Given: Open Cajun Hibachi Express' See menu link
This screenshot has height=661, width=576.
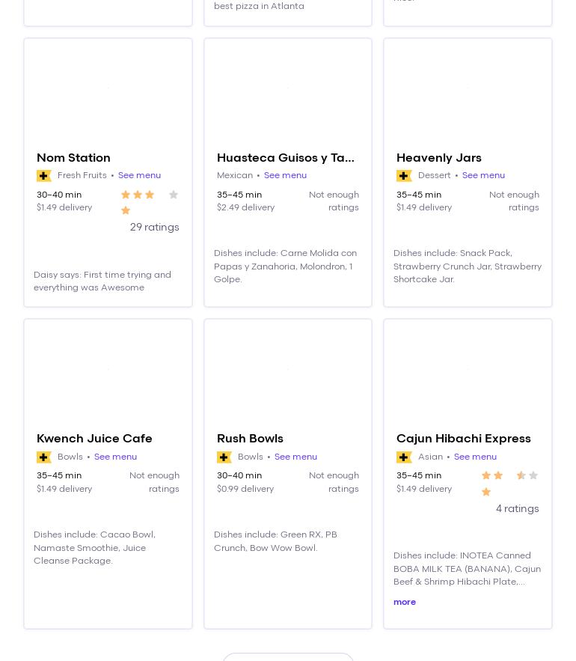Looking at the screenshot, I should point(475,457).
